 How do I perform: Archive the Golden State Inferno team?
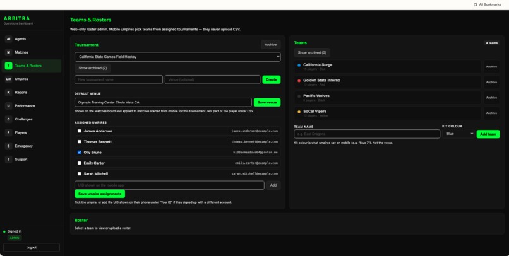491,83
